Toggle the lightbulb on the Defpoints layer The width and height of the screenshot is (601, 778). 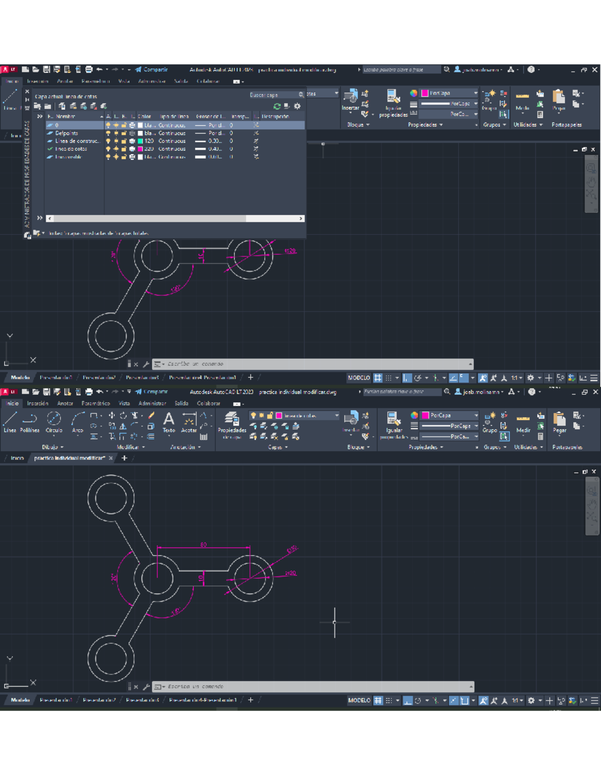[x=108, y=133]
